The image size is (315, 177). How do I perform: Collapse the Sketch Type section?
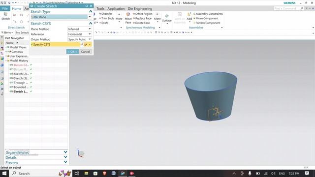tap(91, 12)
